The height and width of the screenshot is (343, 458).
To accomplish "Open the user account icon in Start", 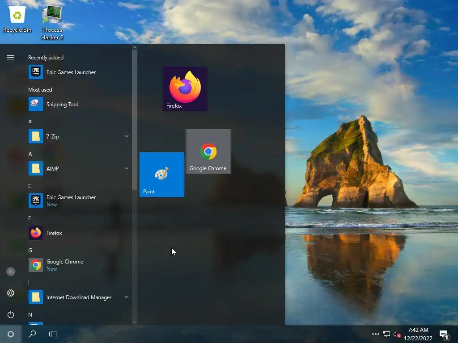I will point(11,272).
